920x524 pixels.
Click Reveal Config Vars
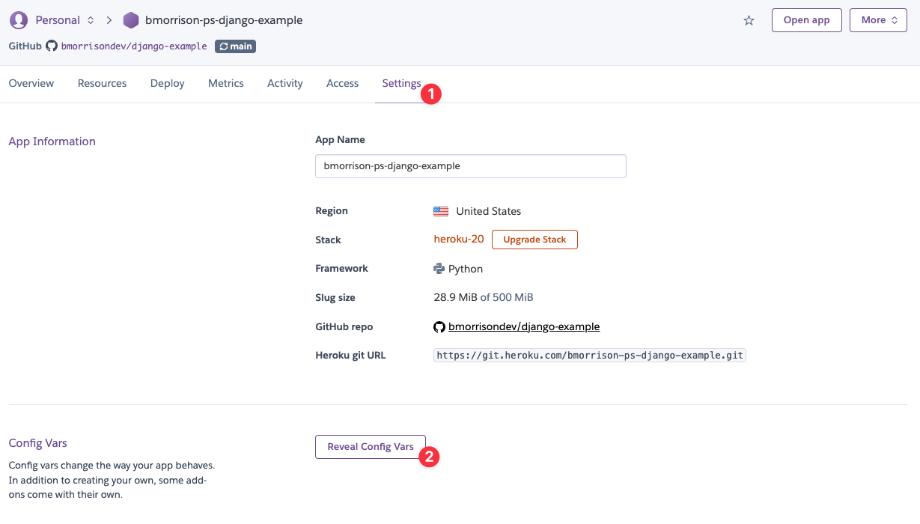point(371,446)
